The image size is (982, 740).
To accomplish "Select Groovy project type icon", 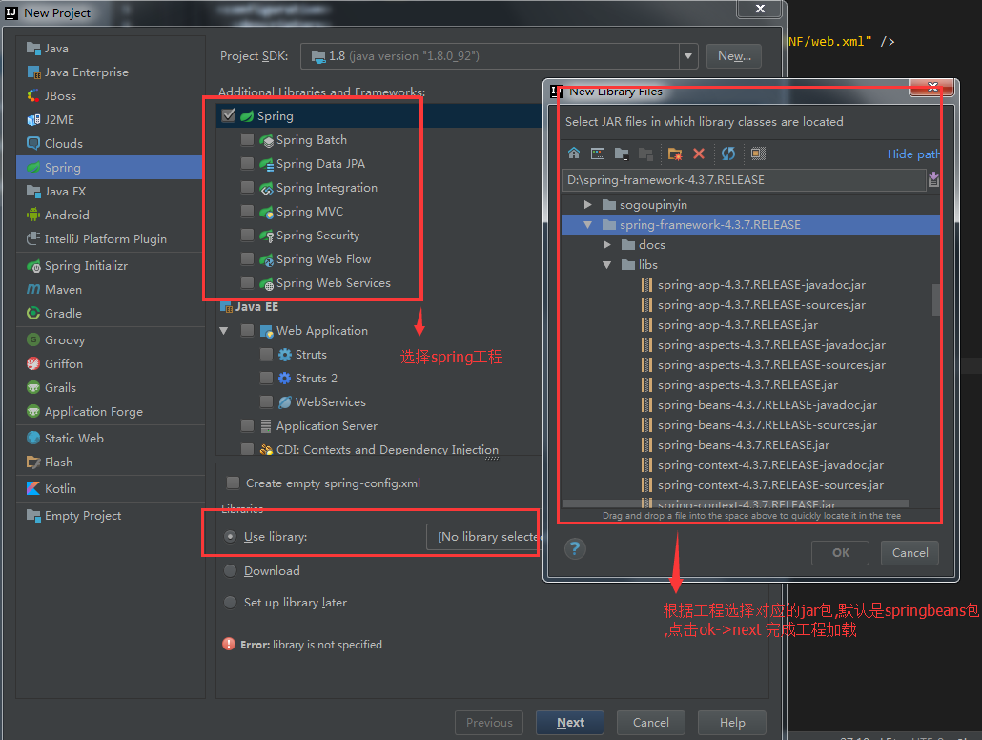I will coord(33,339).
